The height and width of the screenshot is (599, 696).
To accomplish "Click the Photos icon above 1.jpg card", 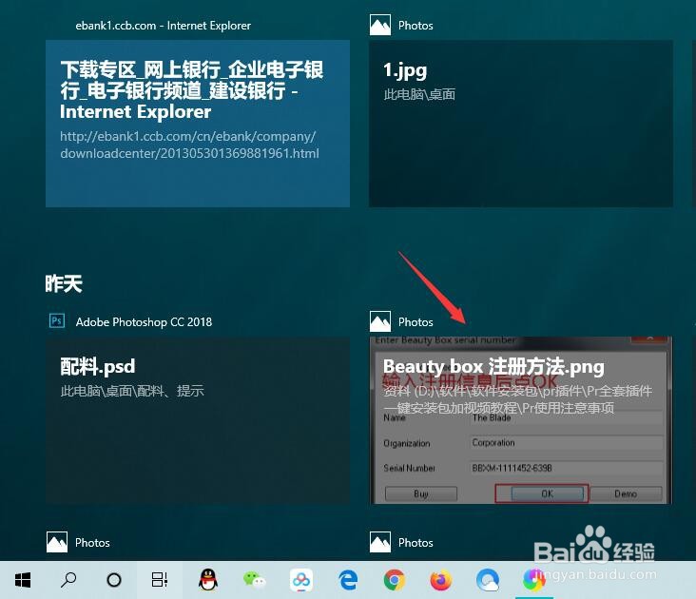I will click(x=380, y=26).
